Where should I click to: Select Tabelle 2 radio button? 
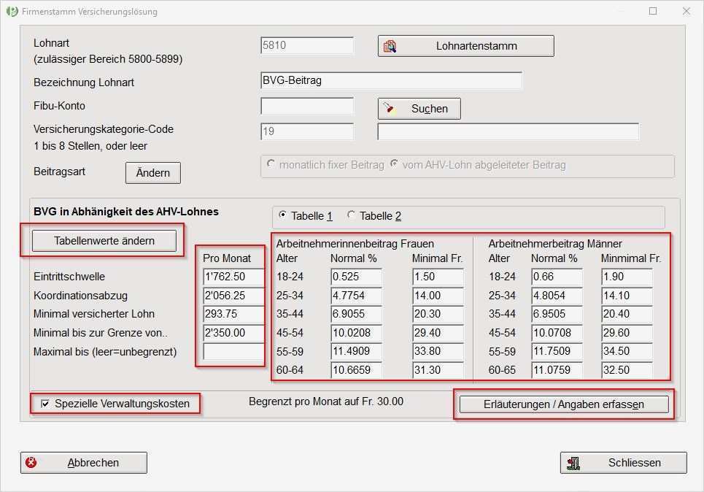[x=351, y=215]
